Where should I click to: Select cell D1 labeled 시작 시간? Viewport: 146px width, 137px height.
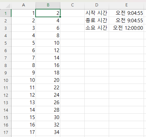pos(97,13)
